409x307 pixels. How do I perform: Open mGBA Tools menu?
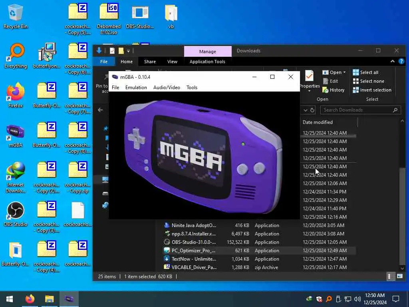coord(192,88)
